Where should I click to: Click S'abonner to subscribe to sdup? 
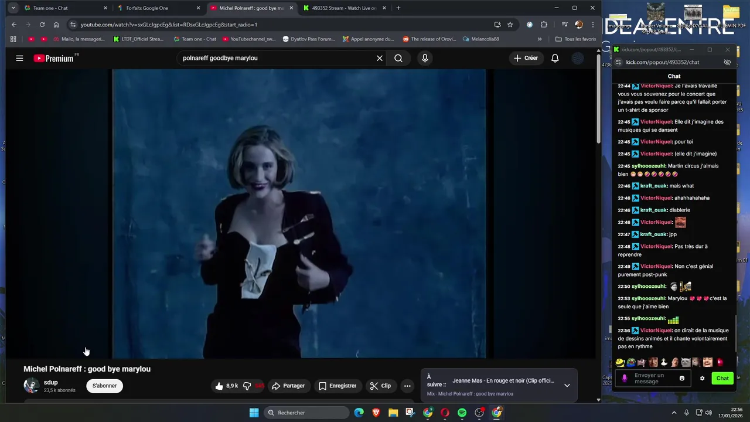(x=104, y=386)
